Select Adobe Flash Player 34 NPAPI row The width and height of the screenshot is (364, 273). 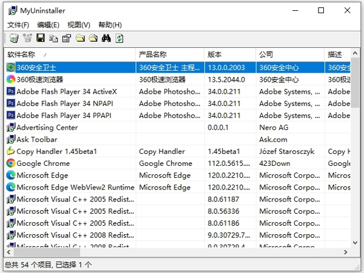[x=64, y=104]
